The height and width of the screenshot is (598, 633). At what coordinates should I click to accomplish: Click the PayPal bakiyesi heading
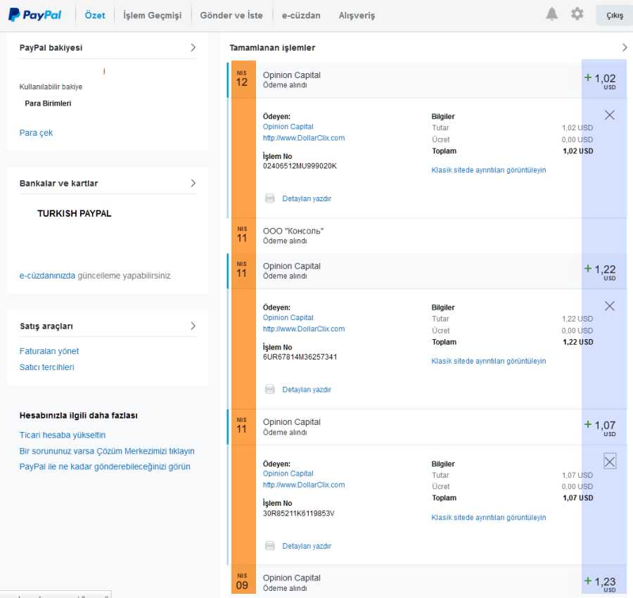[51, 48]
